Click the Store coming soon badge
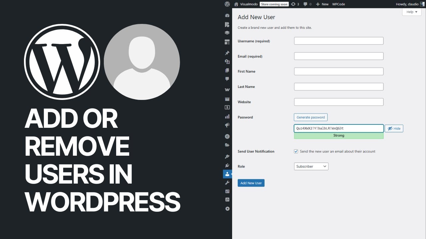 point(274,4)
